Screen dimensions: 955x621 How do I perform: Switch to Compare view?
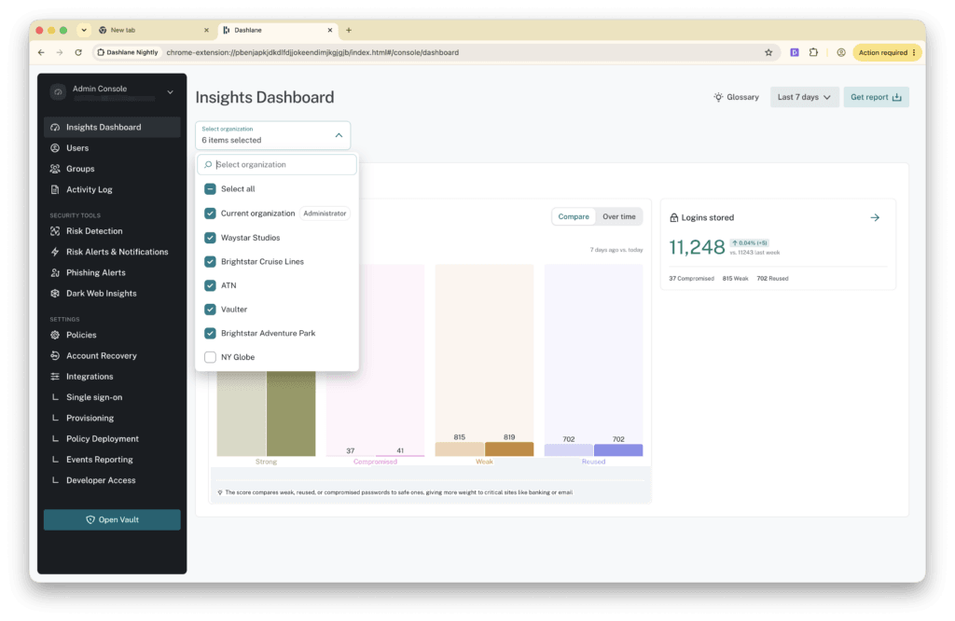(x=574, y=216)
